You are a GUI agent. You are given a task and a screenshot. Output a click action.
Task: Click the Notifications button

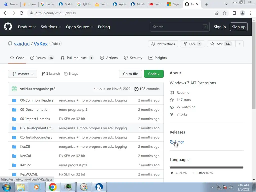point(163,44)
